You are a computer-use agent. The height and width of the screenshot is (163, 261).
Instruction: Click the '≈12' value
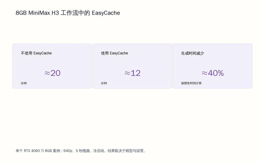tap(133, 73)
